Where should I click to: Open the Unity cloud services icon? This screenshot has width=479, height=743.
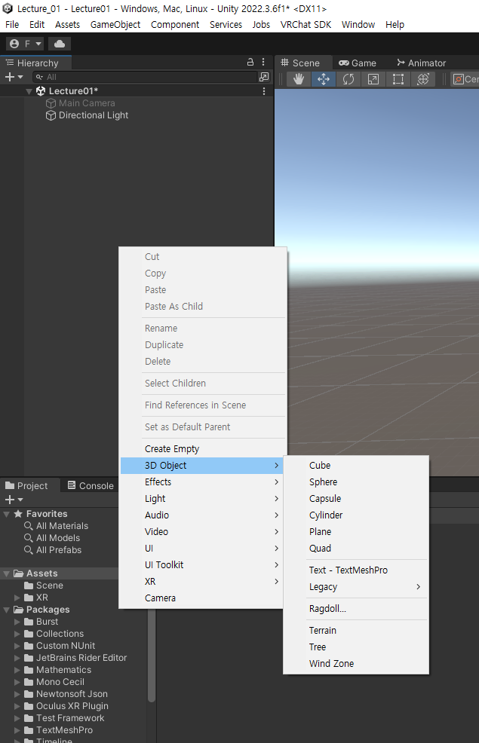60,44
